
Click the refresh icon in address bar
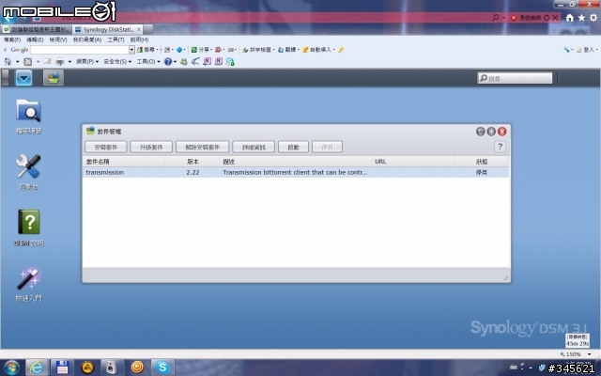(x=547, y=18)
